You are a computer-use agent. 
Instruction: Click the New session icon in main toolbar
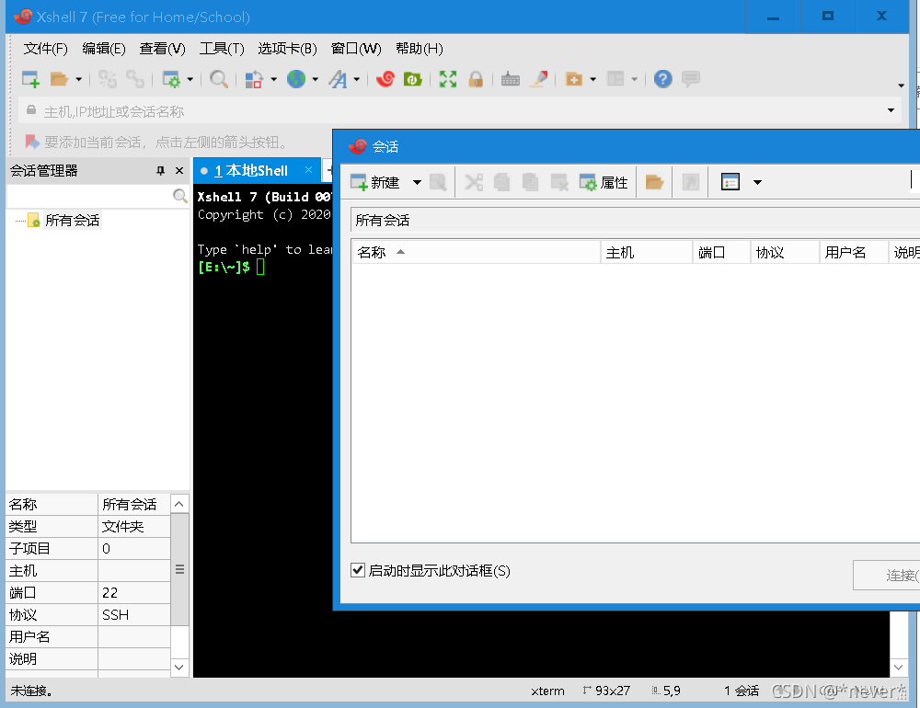[30, 79]
